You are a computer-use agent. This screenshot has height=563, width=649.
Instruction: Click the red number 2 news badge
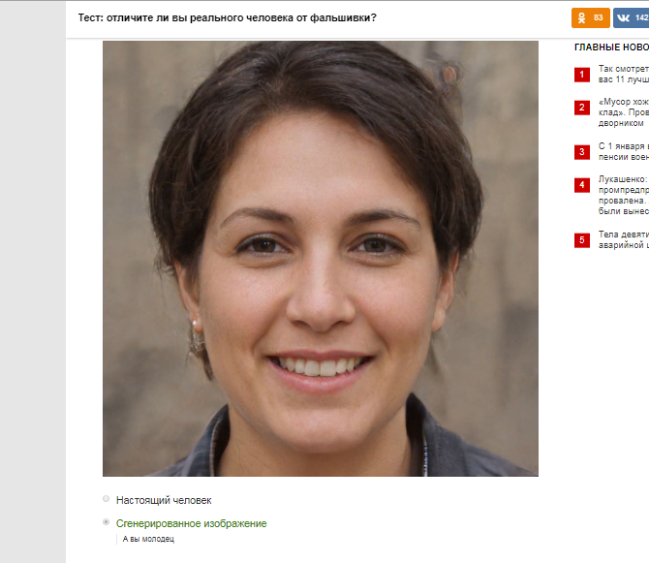coord(581,108)
